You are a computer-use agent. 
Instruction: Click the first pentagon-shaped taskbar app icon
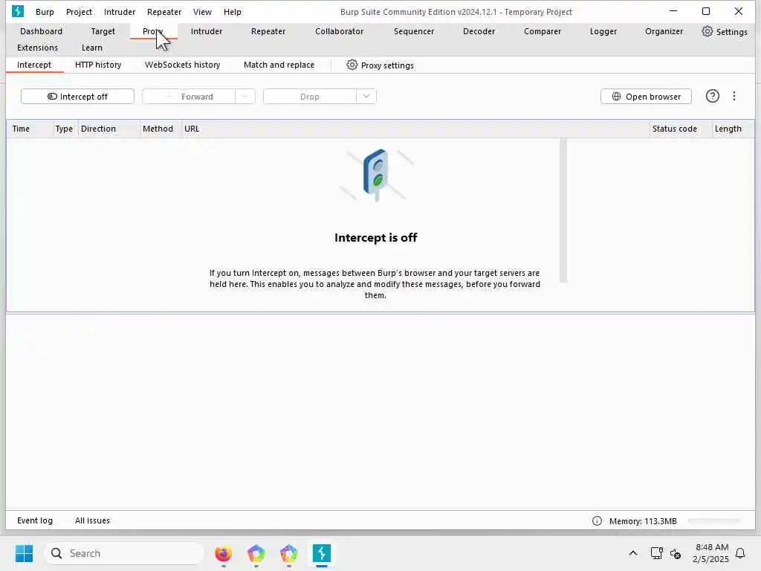256,553
